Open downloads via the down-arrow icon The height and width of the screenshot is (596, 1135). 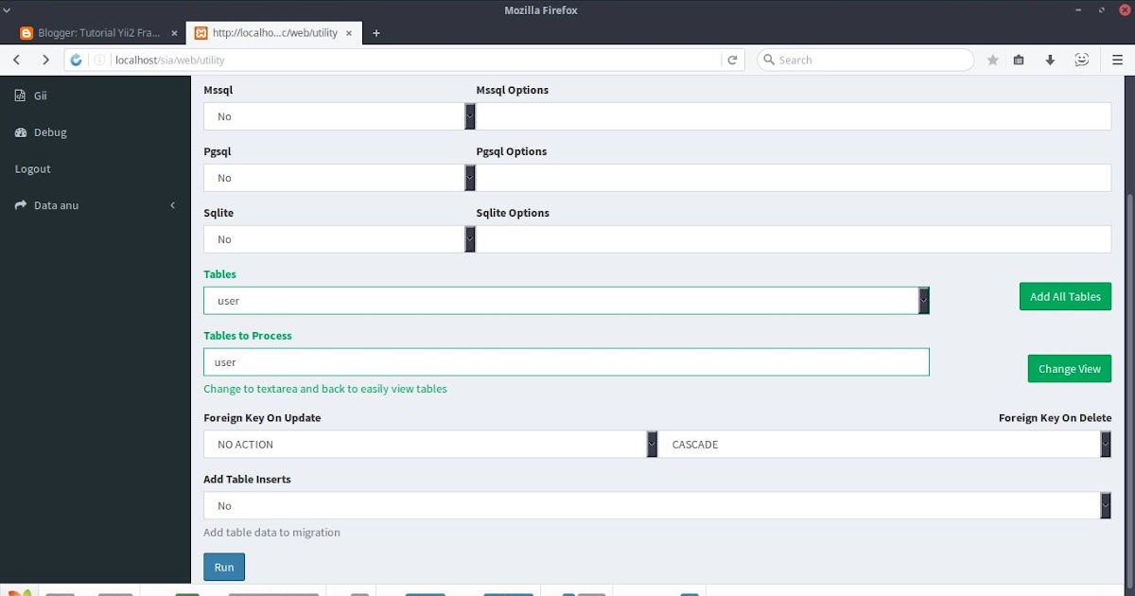coord(1050,59)
